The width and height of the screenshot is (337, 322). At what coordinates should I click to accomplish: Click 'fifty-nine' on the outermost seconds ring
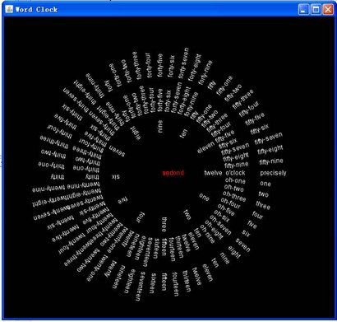pyautogui.click(x=271, y=161)
